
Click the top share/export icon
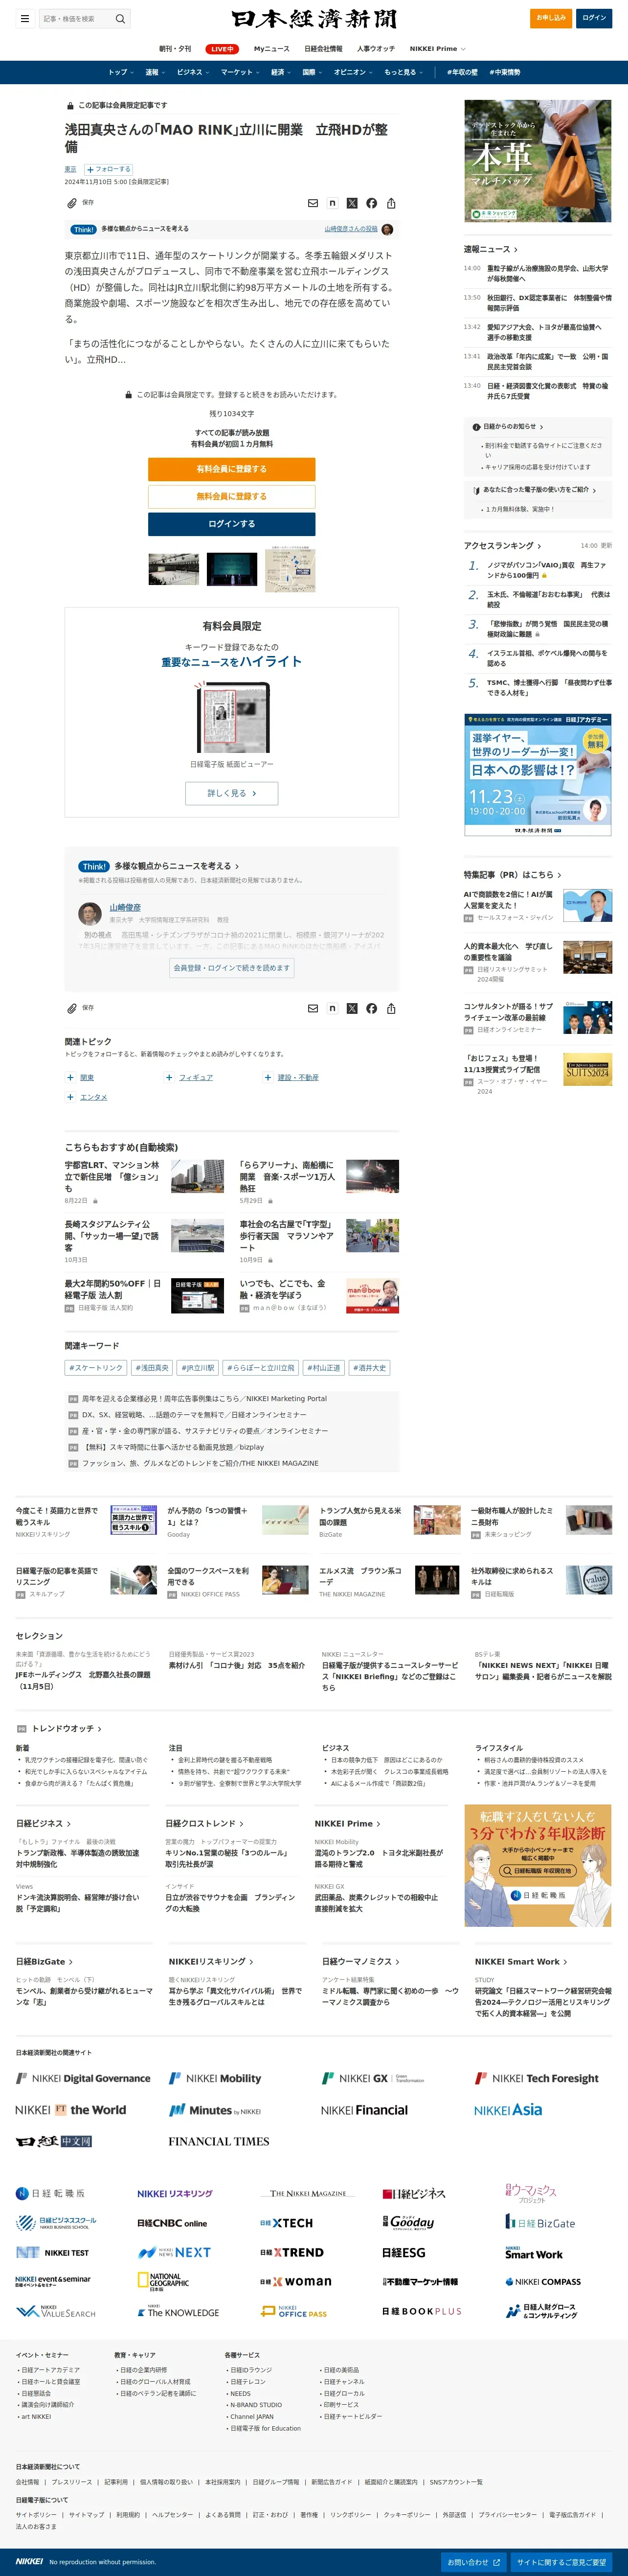tap(391, 203)
